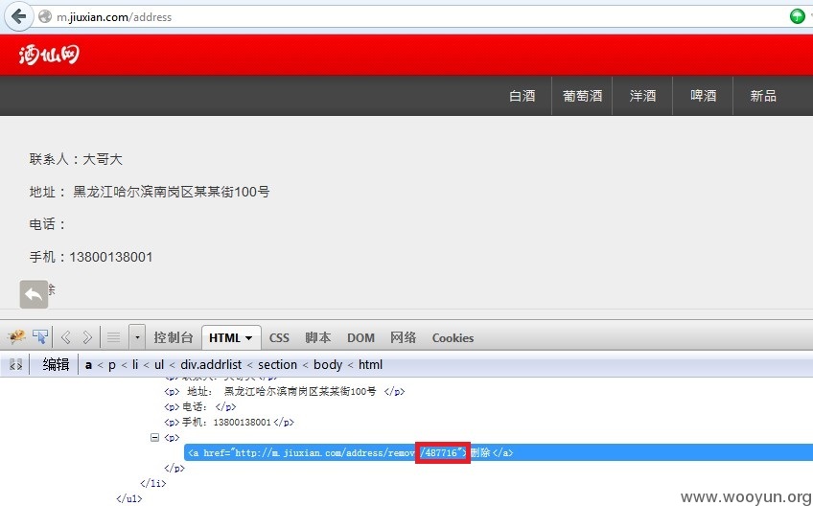Select the closing </li> tag line
813x506 pixels.
pos(153,484)
